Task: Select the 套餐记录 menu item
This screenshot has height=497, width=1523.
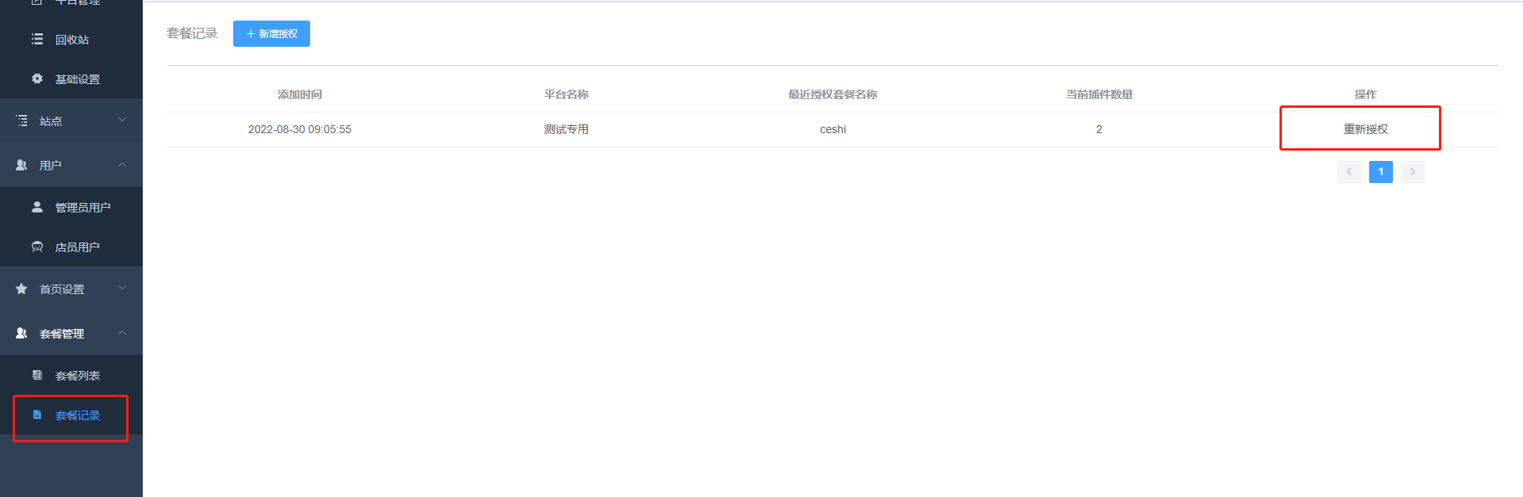Action: point(71,415)
